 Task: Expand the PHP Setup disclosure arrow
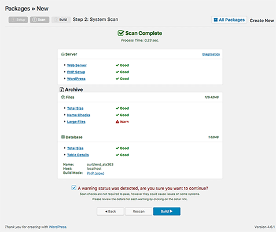coord(65,72)
